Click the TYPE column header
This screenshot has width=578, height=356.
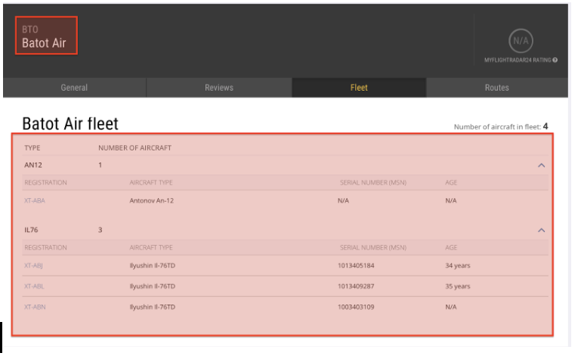(x=32, y=148)
